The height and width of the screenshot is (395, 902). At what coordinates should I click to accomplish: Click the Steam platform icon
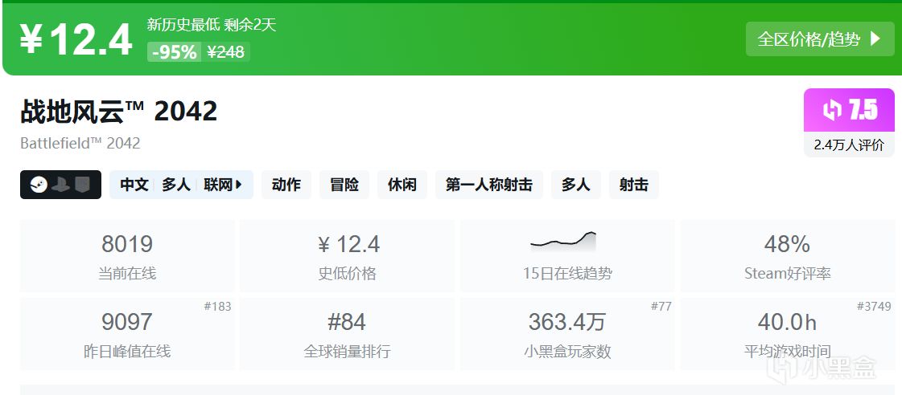click(x=38, y=185)
